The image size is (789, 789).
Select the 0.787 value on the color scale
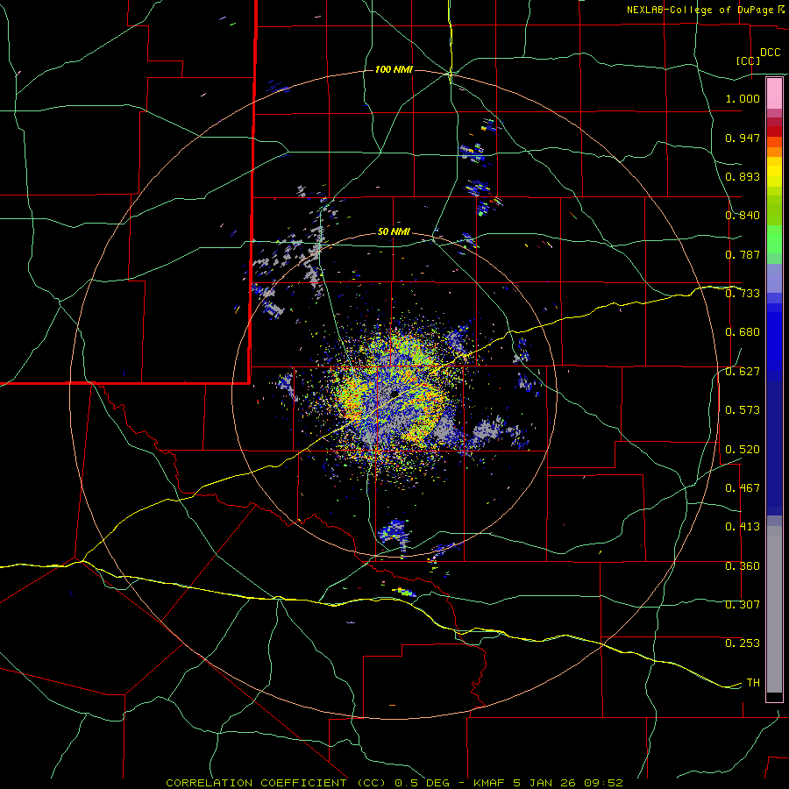pyautogui.click(x=743, y=254)
